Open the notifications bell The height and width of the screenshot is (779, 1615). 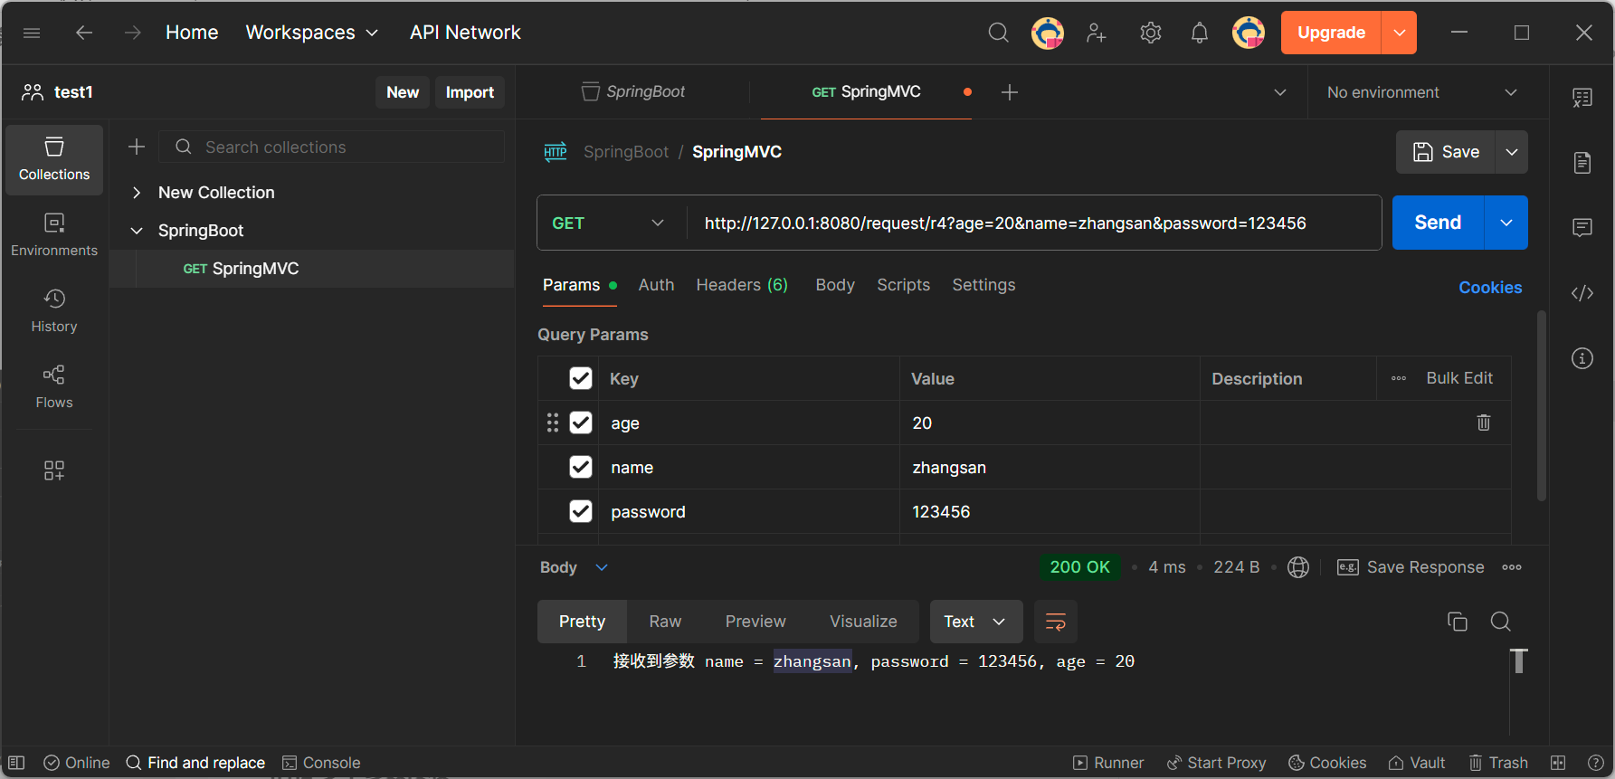point(1199,33)
